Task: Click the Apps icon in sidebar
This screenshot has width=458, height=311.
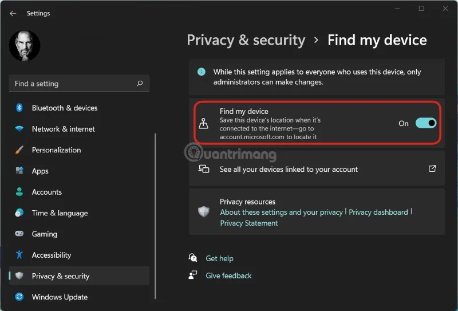Action: (x=19, y=171)
